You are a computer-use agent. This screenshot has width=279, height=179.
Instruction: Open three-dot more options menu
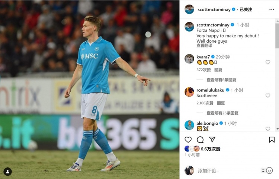pyautogui.click(x=272, y=9)
